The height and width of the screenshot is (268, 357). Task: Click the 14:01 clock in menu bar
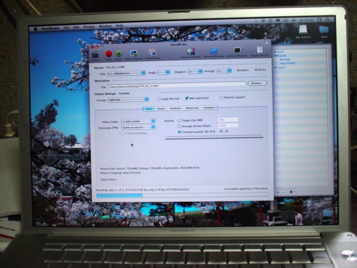pyautogui.click(x=309, y=20)
